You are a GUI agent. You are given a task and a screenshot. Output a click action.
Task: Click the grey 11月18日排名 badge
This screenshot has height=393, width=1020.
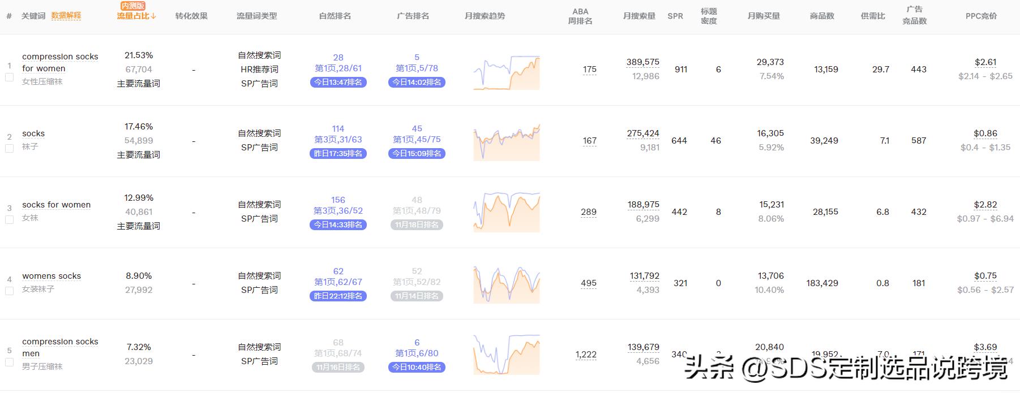pyautogui.click(x=417, y=225)
